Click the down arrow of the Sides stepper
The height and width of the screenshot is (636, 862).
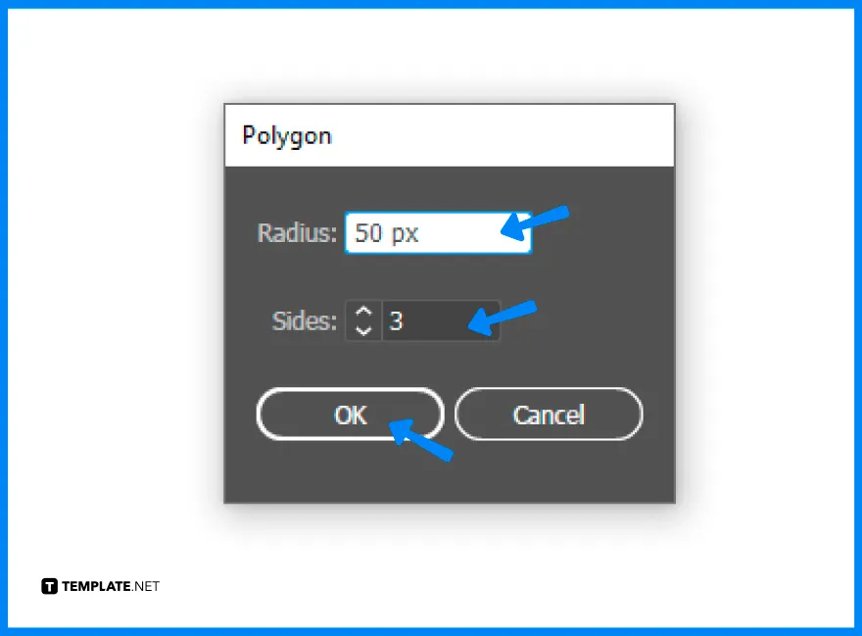361,327
